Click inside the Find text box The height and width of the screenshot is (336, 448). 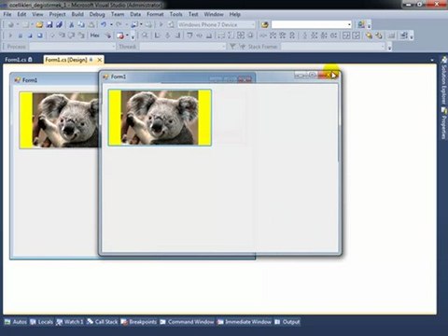(x=309, y=24)
